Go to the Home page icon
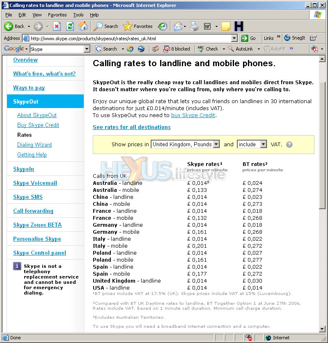The height and width of the screenshot is (343, 328). 83,26
